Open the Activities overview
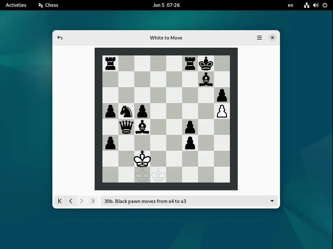The height and width of the screenshot is (249, 333). 16,5
